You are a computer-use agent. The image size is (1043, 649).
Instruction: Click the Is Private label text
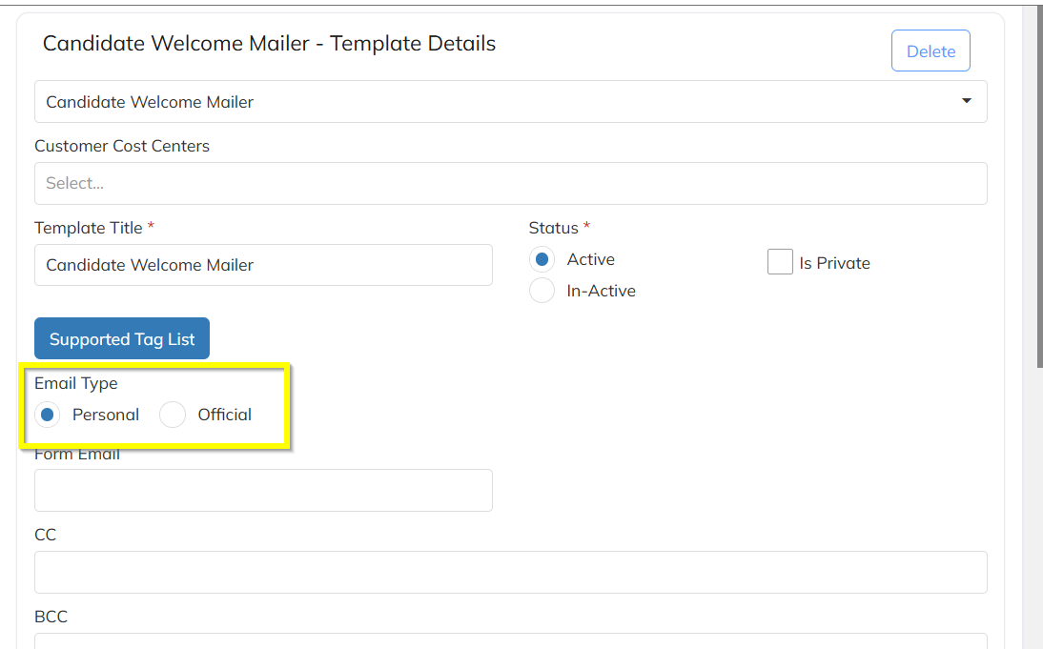click(x=834, y=263)
